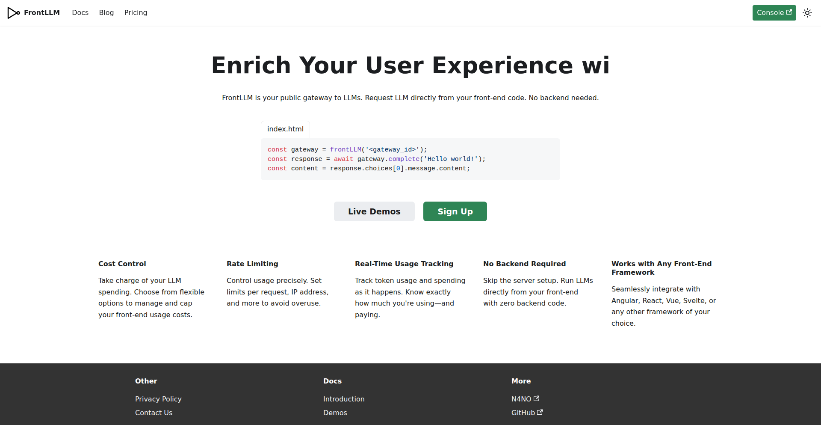Click the Live Demos button
821x425 pixels.
[x=374, y=211]
